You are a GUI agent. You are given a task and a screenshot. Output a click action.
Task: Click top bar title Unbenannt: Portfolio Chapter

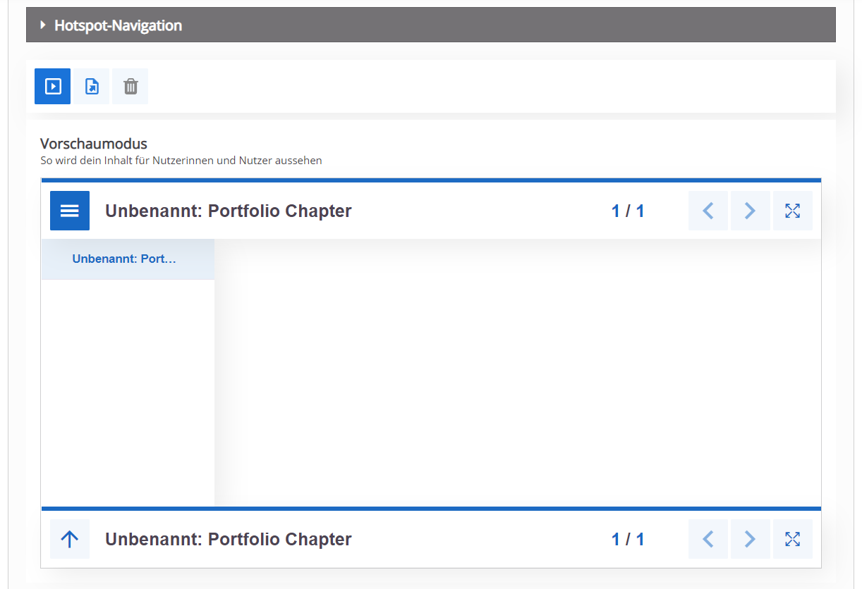point(229,211)
